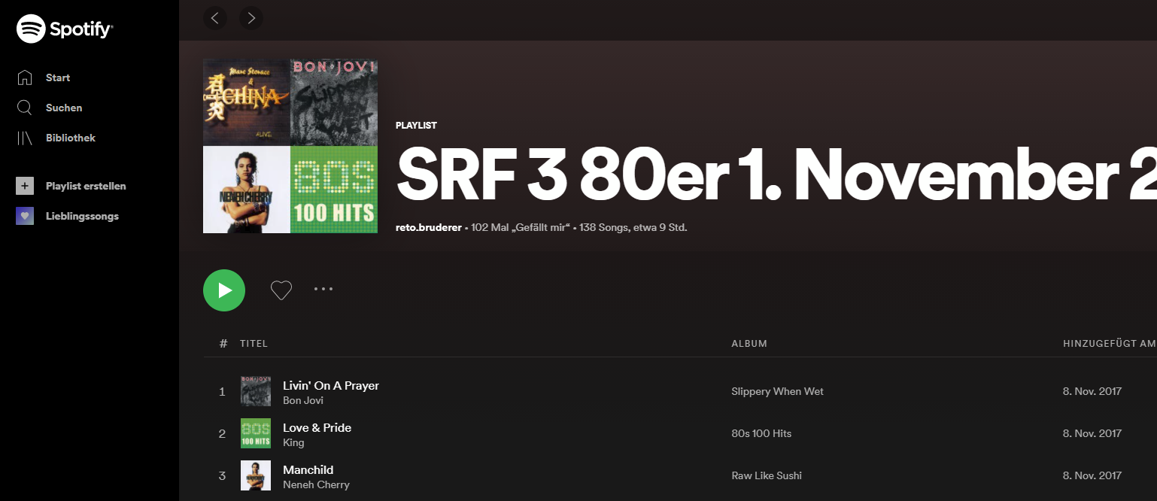Image resolution: width=1157 pixels, height=501 pixels.
Task: Open the Start home icon
Action: (25, 77)
